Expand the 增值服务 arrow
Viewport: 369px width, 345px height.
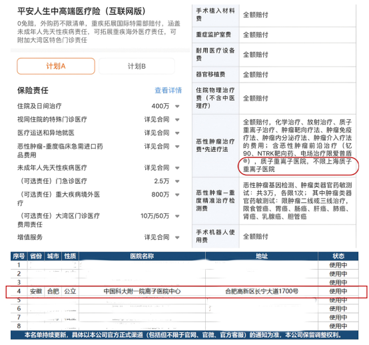click(177, 238)
